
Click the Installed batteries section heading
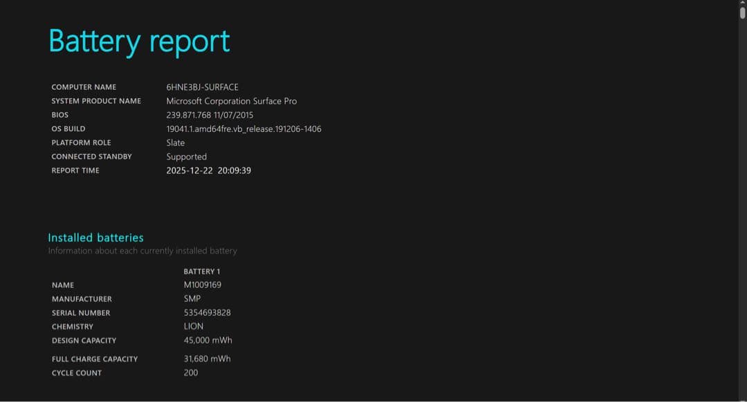pos(95,238)
